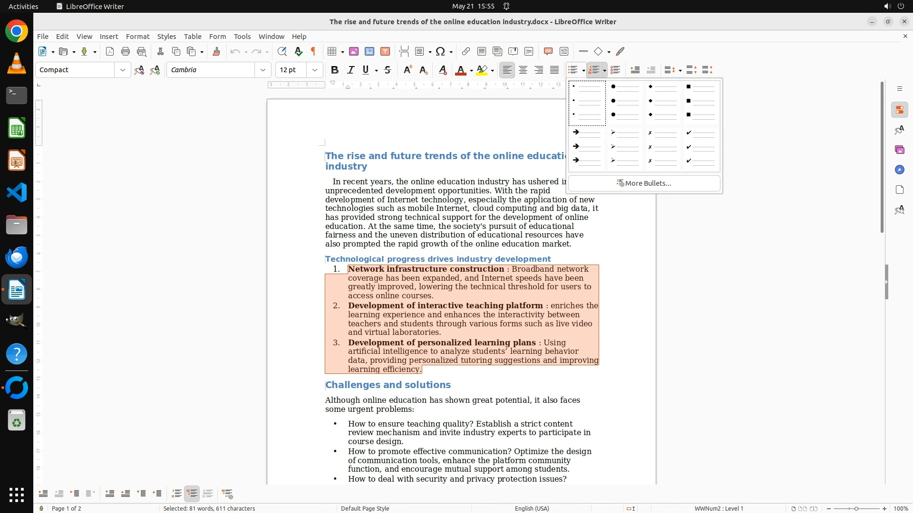Image resolution: width=913 pixels, height=513 pixels.
Task: Select the checkmark bullet style
Action: pos(701,147)
